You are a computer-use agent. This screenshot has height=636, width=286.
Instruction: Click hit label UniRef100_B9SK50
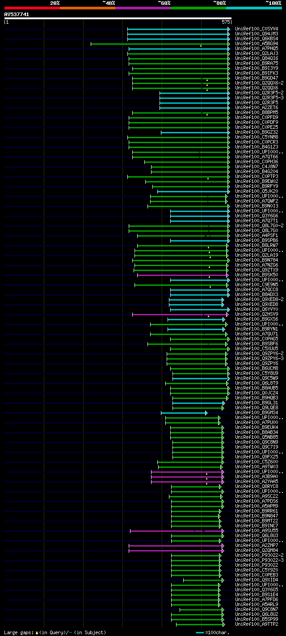click(x=257, y=275)
